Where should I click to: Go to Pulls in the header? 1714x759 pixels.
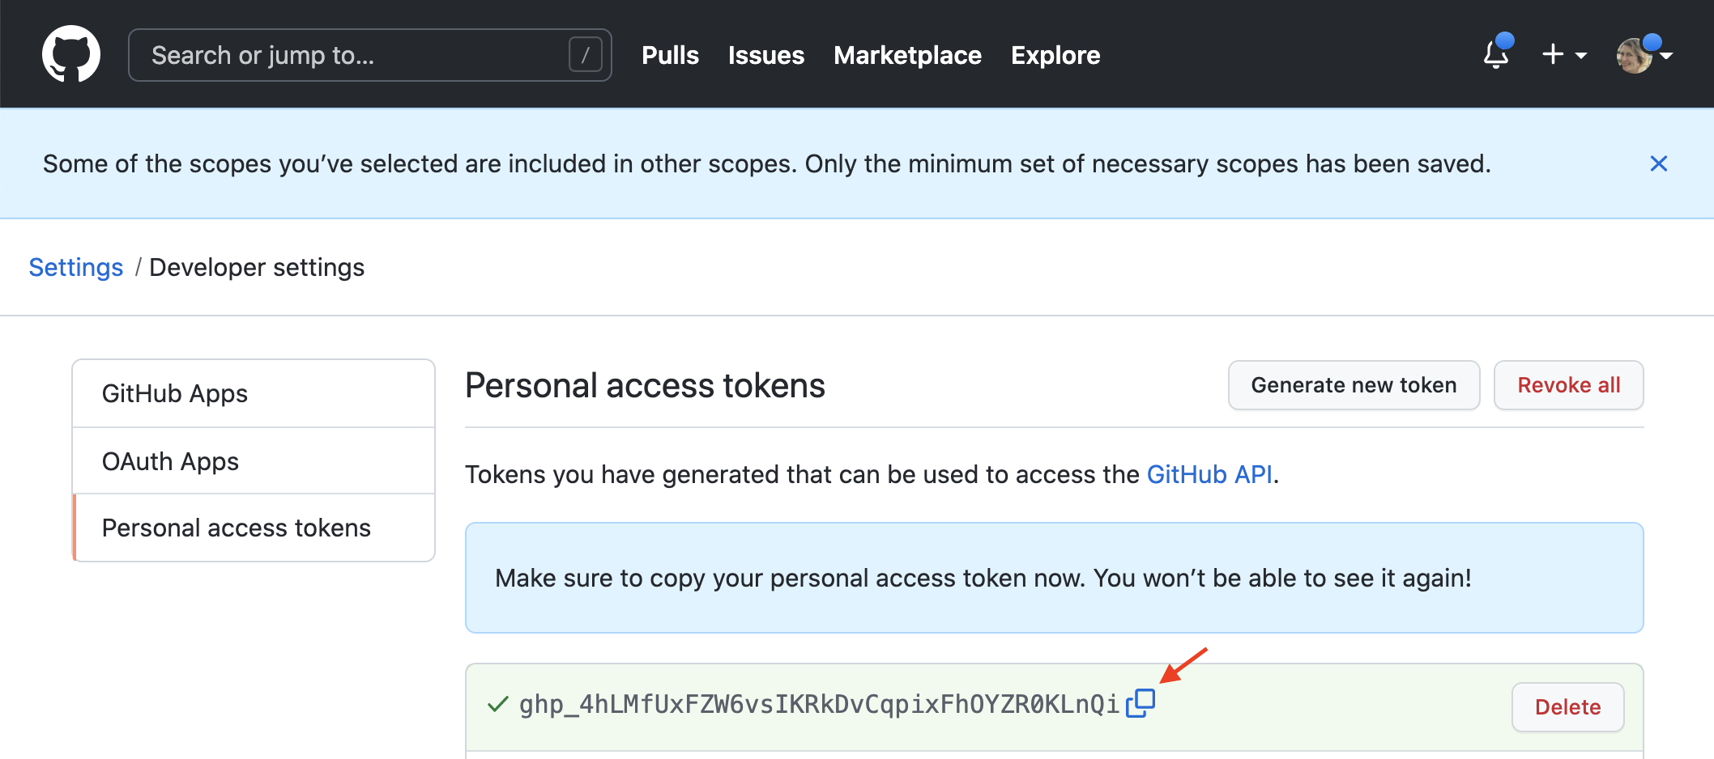coord(670,55)
